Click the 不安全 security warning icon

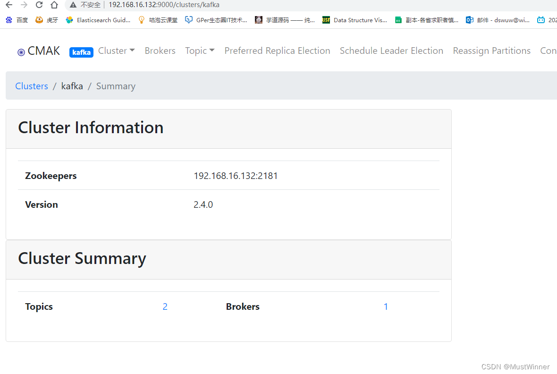click(73, 5)
